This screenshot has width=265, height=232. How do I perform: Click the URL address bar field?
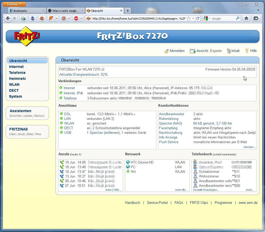pos(139,18)
